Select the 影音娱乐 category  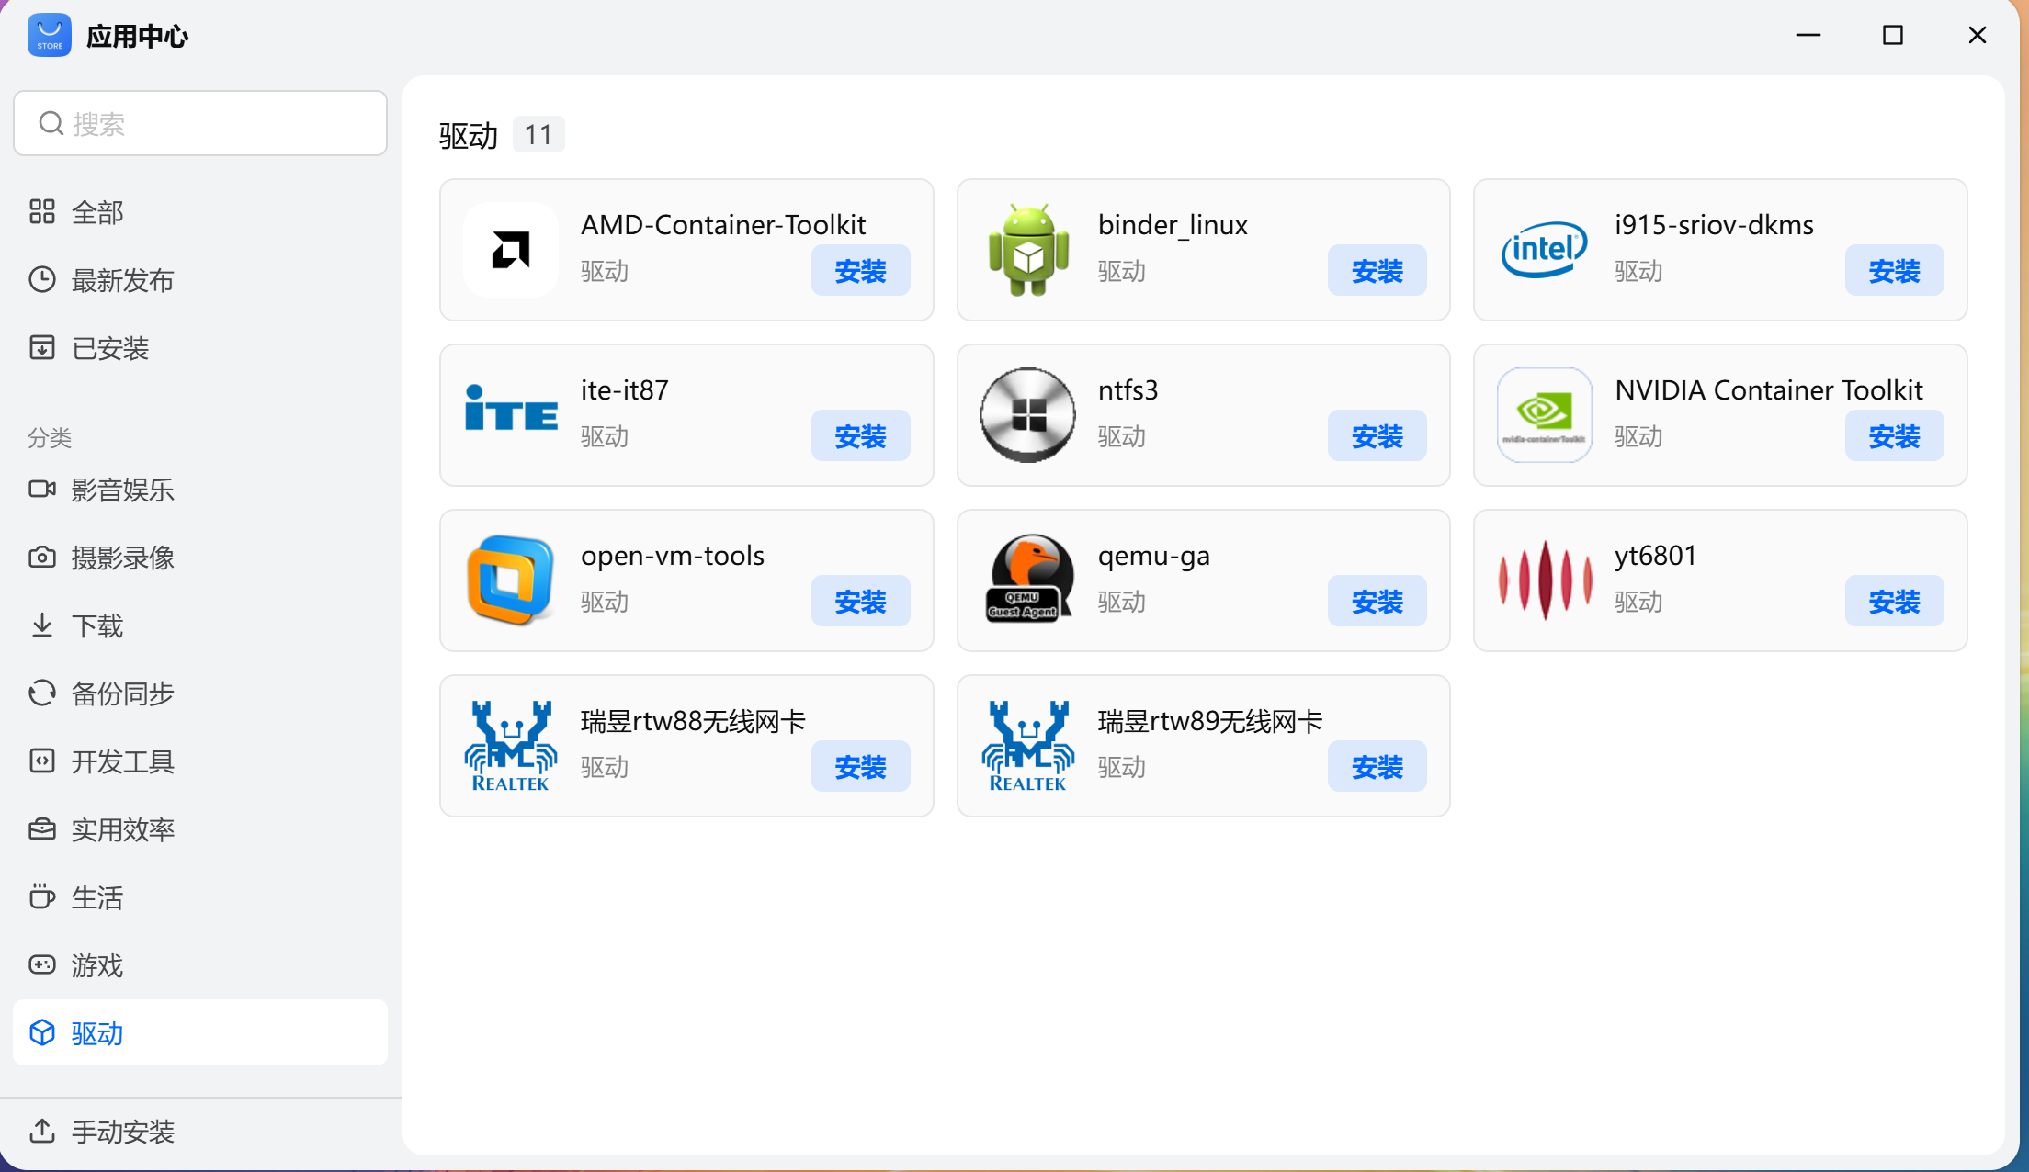tap(200, 490)
